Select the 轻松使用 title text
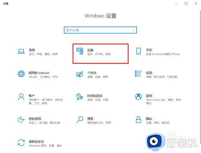201x153 pixels. [x=35, y=119]
